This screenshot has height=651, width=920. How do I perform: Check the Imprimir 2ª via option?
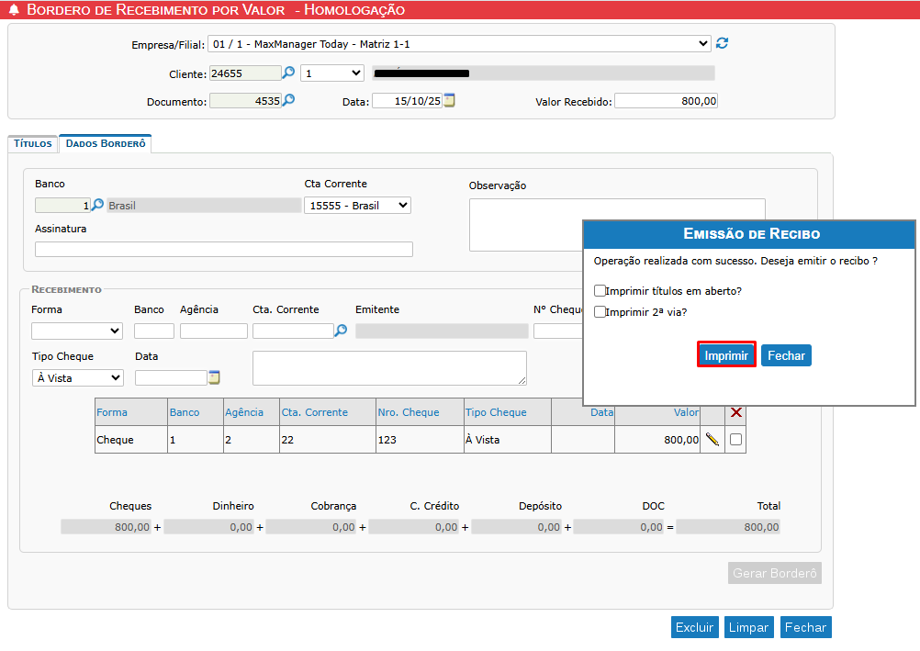(x=600, y=312)
